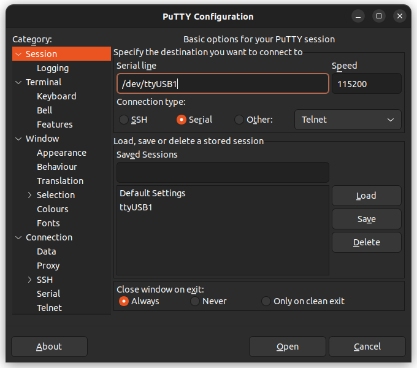Expand the Selection subcategory arrow

[30, 195]
